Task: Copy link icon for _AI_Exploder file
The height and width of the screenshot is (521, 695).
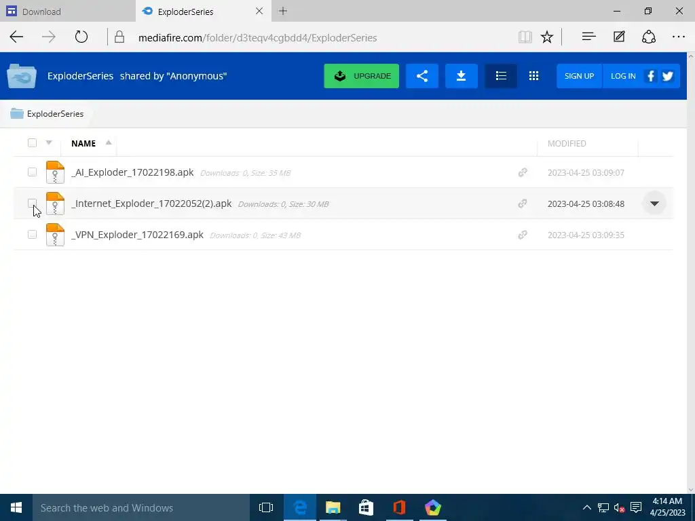Action: [523, 172]
